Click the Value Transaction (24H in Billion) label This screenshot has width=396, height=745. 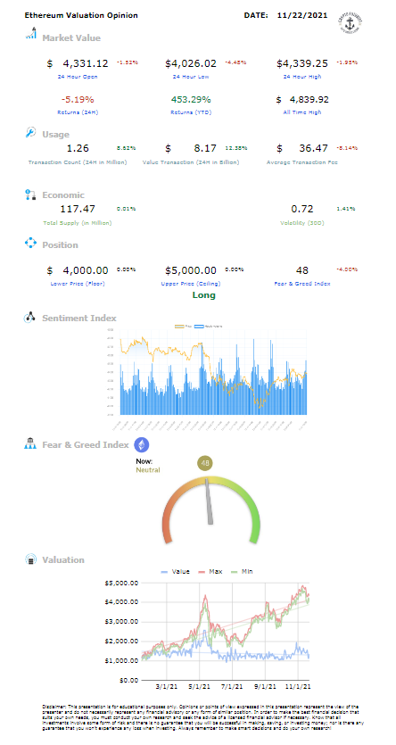point(191,162)
